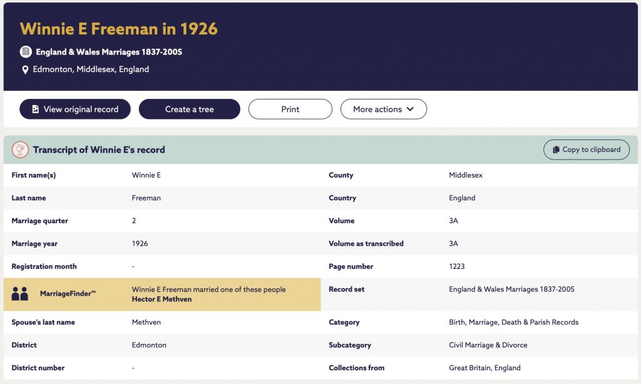Click the location pin icon
The image size is (641, 384).
click(25, 70)
